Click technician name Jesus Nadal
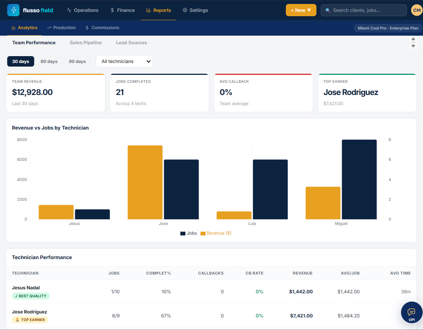Viewport: 423px width, 330px height. pos(26,288)
